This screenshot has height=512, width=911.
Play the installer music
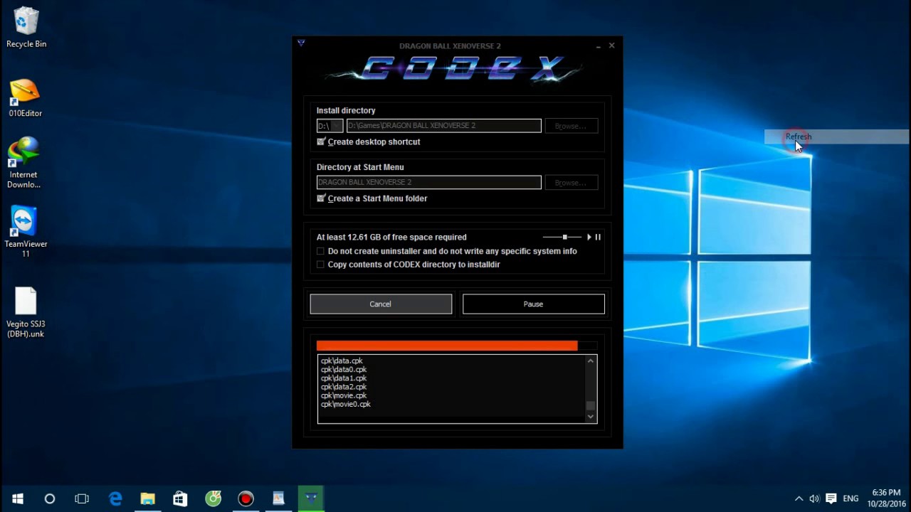[589, 237]
